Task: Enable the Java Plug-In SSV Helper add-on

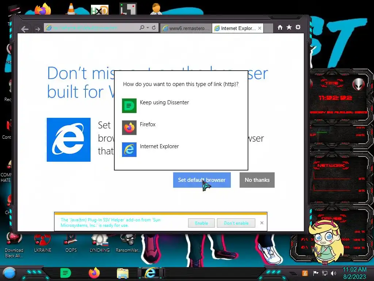Action: pos(201,223)
